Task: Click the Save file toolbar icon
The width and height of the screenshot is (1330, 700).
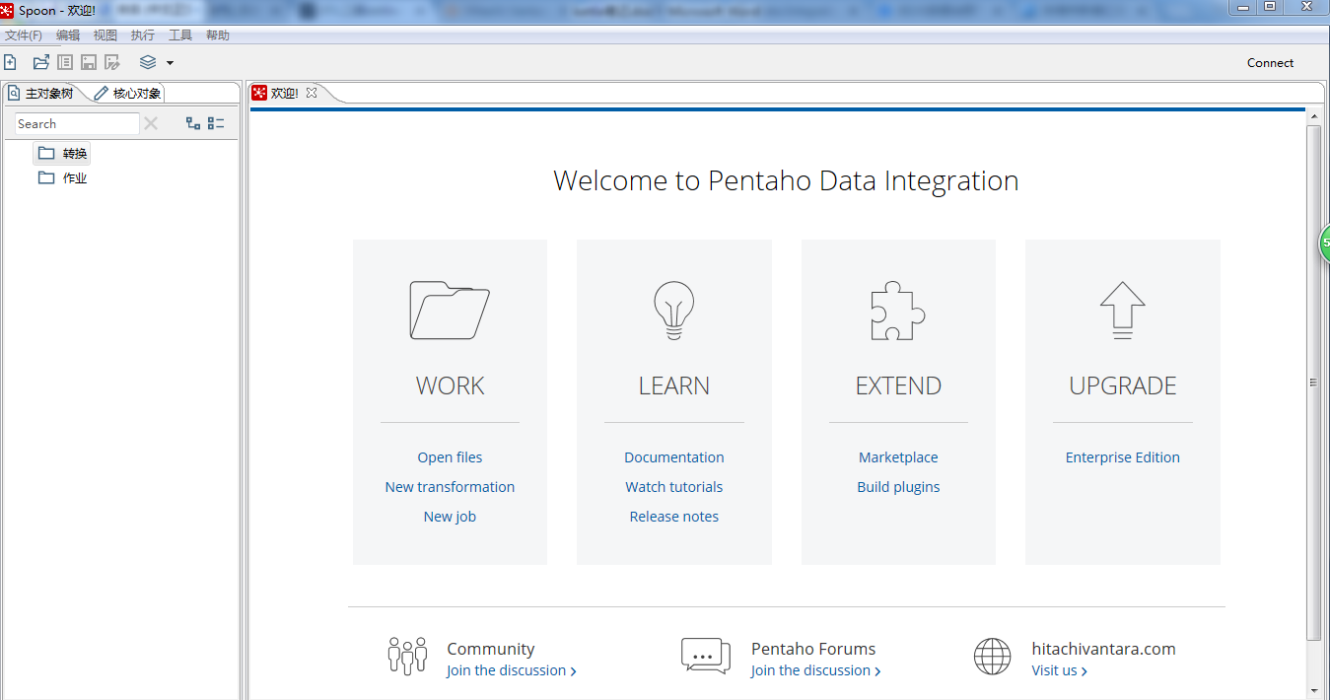Action: [89, 62]
